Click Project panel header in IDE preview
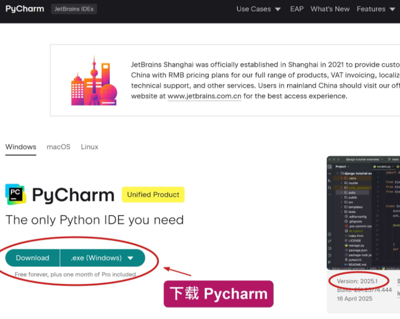This screenshot has width=400, height=319. click(x=342, y=167)
